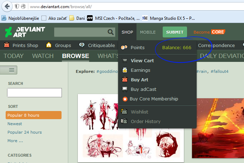Screen dimensions: 244x163
Task: Expand More ... sort options
Action: click(15, 141)
